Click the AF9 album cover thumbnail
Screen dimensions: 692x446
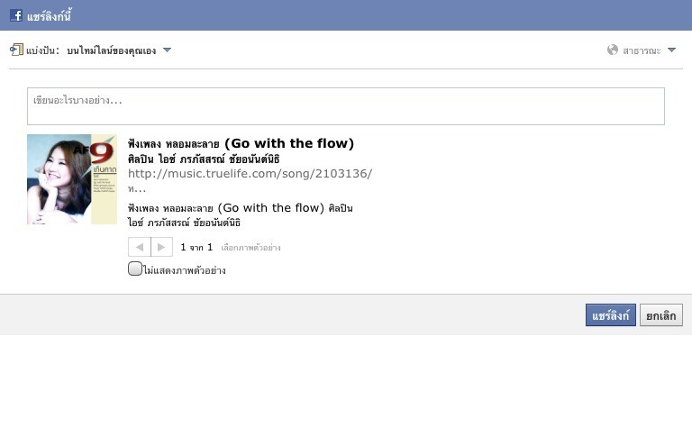(72, 179)
